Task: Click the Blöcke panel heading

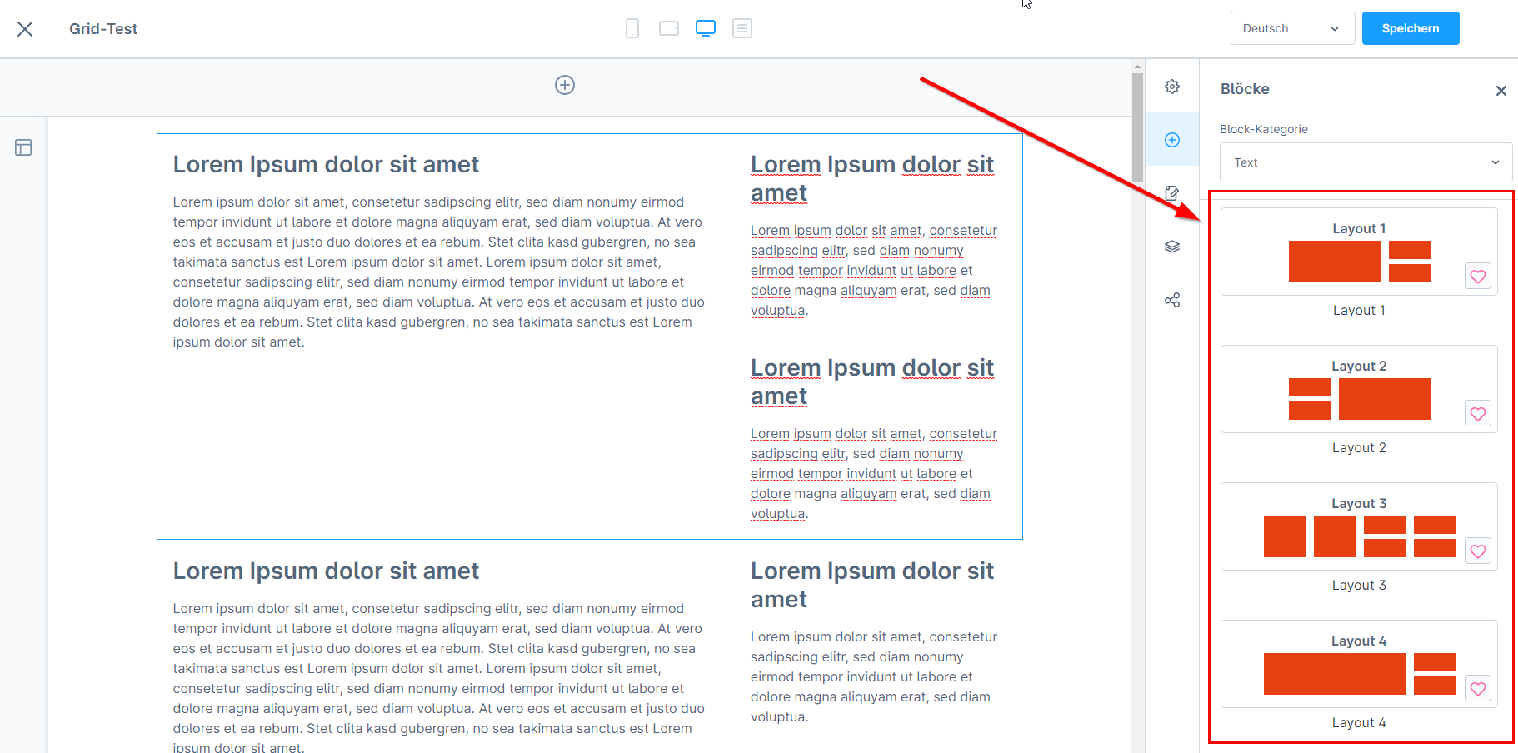Action: (x=1245, y=89)
